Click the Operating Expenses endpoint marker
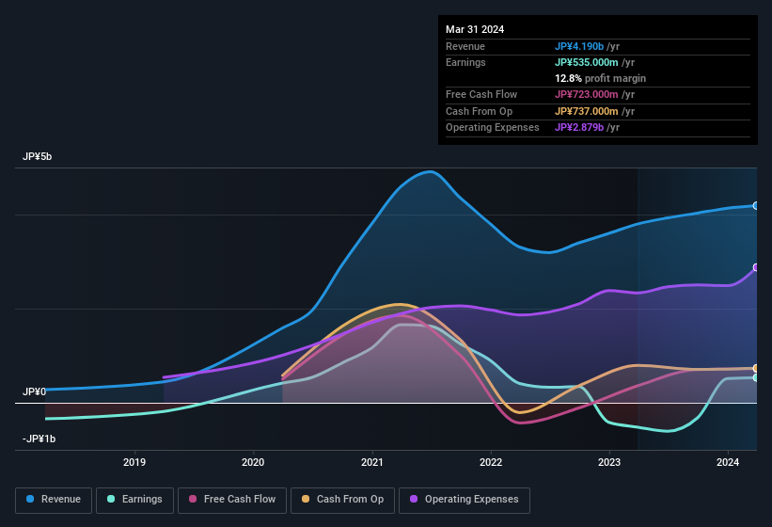 (x=756, y=267)
